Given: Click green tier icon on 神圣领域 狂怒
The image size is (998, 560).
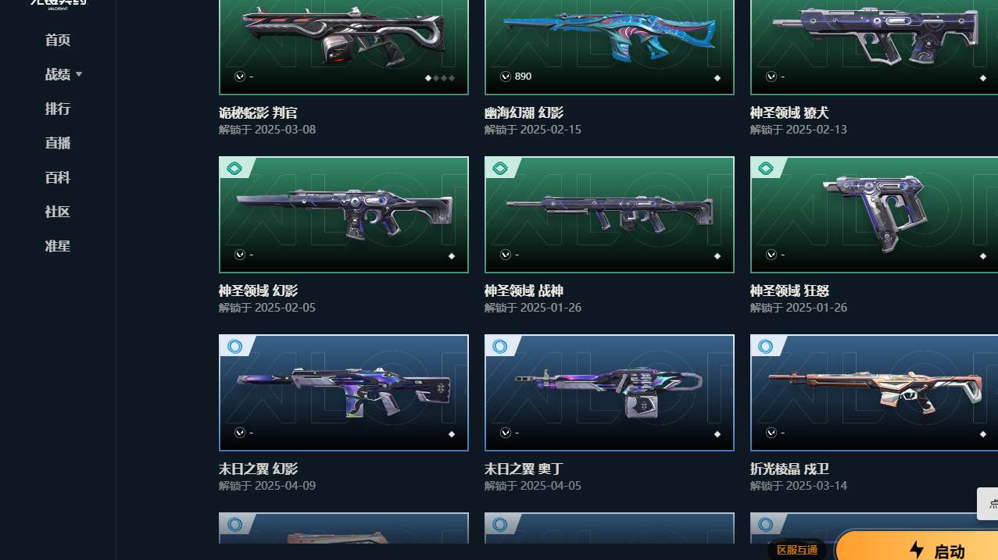Looking at the screenshot, I should (x=766, y=168).
